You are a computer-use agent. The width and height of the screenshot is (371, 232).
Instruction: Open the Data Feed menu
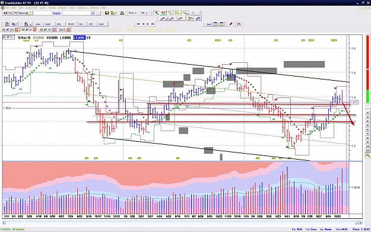coord(31,8)
